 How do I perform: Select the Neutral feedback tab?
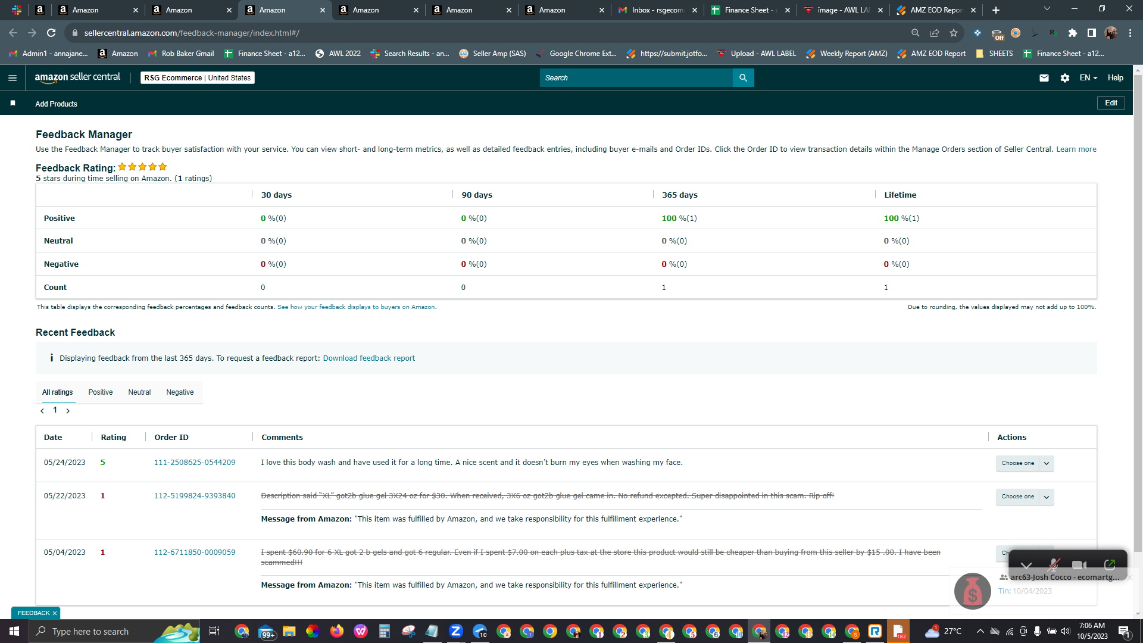139,392
